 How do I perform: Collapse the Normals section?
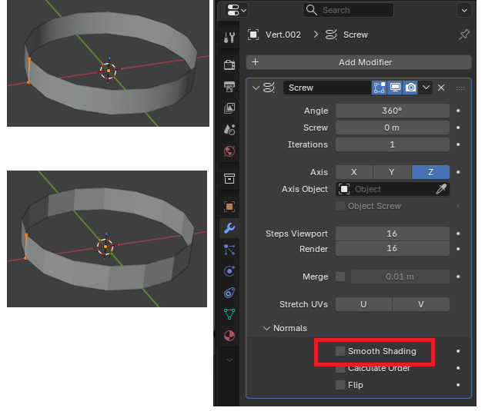(266, 329)
